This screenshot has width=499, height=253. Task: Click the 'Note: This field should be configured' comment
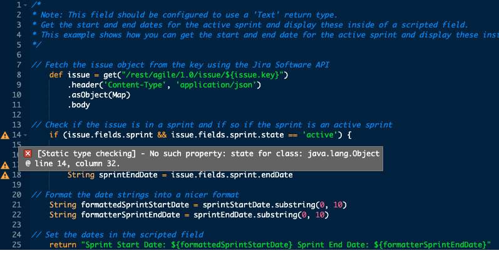click(185, 15)
